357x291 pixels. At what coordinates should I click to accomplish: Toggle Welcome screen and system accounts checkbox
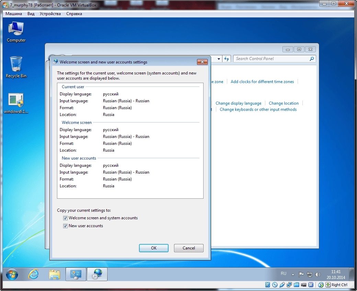[65, 218]
